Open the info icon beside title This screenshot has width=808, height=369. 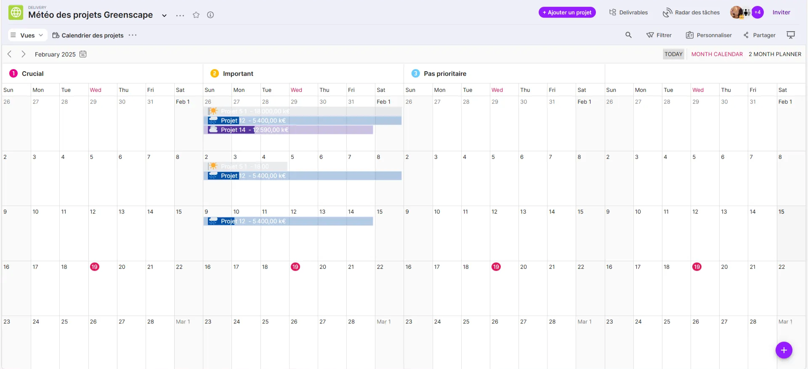tap(210, 15)
